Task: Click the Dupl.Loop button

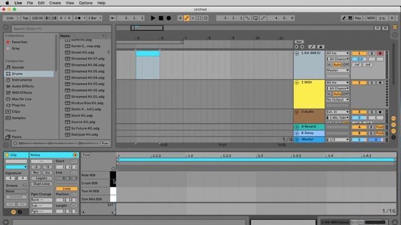Action: pyautogui.click(x=42, y=184)
